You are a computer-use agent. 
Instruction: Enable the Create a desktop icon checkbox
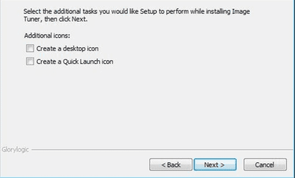tap(30, 48)
